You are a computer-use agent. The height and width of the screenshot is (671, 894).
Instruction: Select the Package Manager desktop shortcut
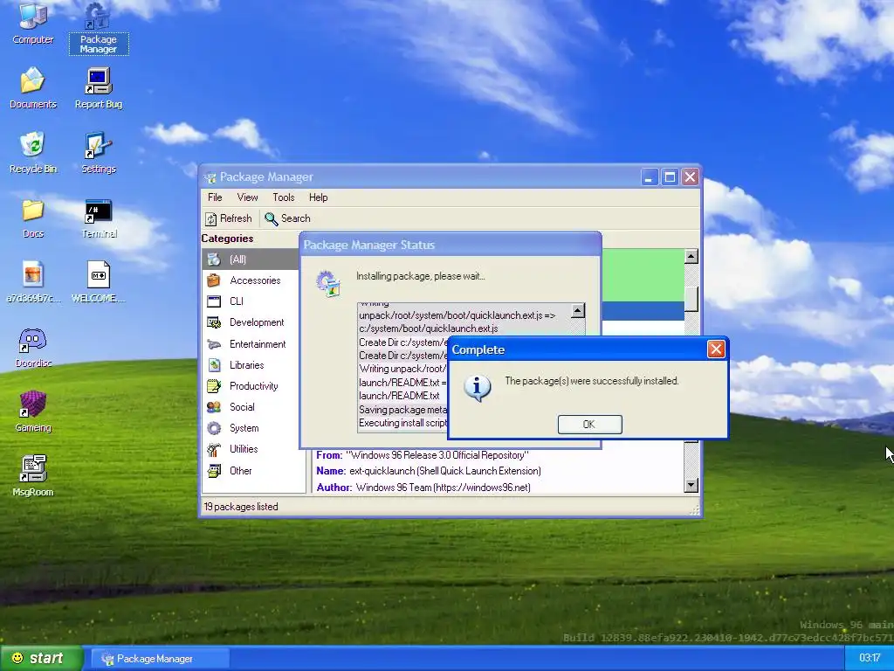[x=98, y=27]
